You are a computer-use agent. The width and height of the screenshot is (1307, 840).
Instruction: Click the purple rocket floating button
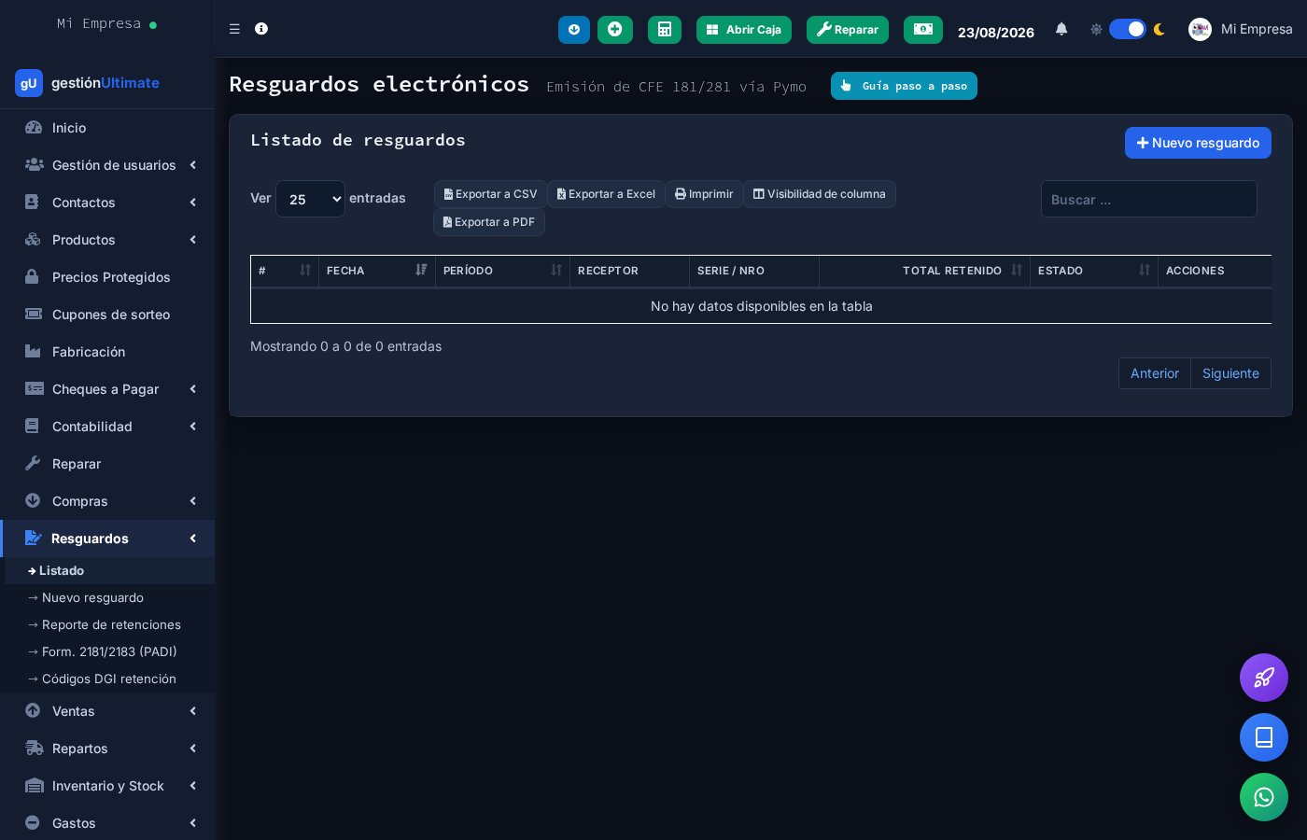point(1264,678)
